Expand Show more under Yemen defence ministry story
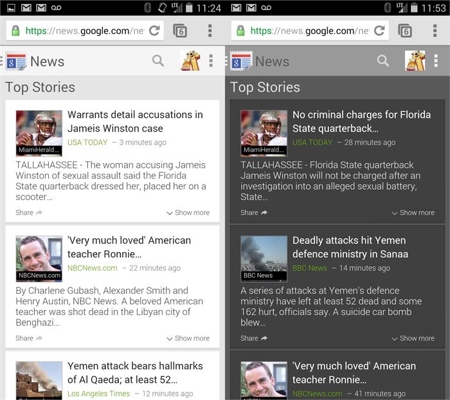450x400 pixels. pyautogui.click(x=413, y=338)
